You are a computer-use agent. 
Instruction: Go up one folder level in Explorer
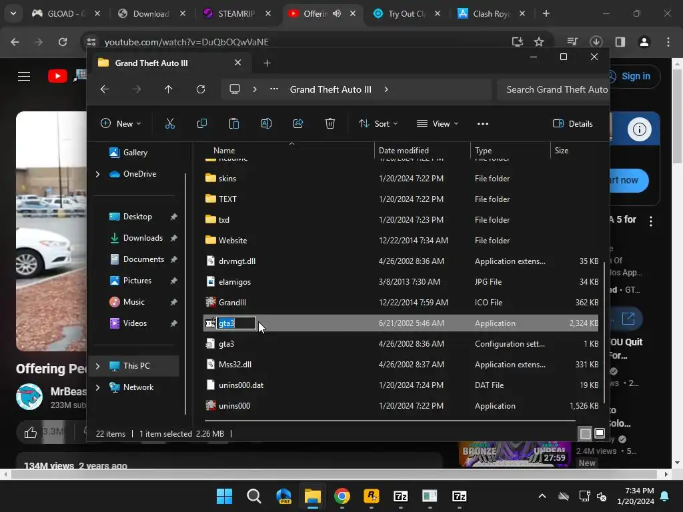169,89
